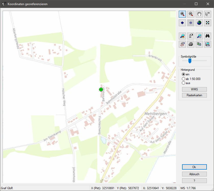
Task: Click Graf GbR in status bar
Action: (x=7, y=188)
